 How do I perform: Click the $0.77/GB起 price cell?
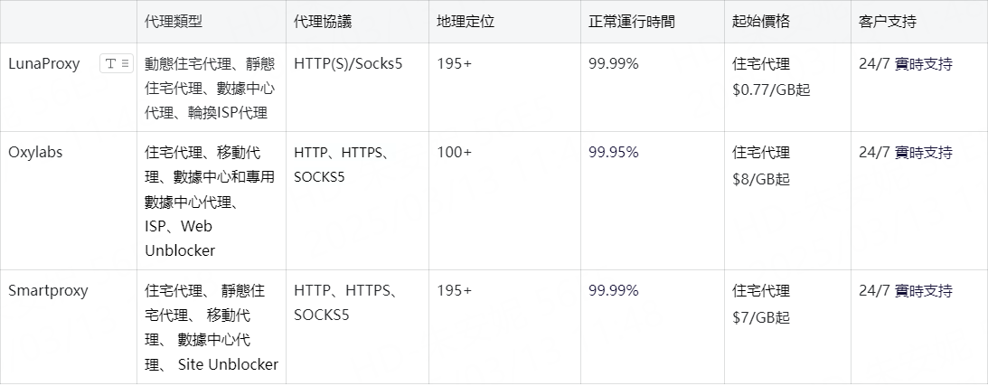tap(787, 88)
